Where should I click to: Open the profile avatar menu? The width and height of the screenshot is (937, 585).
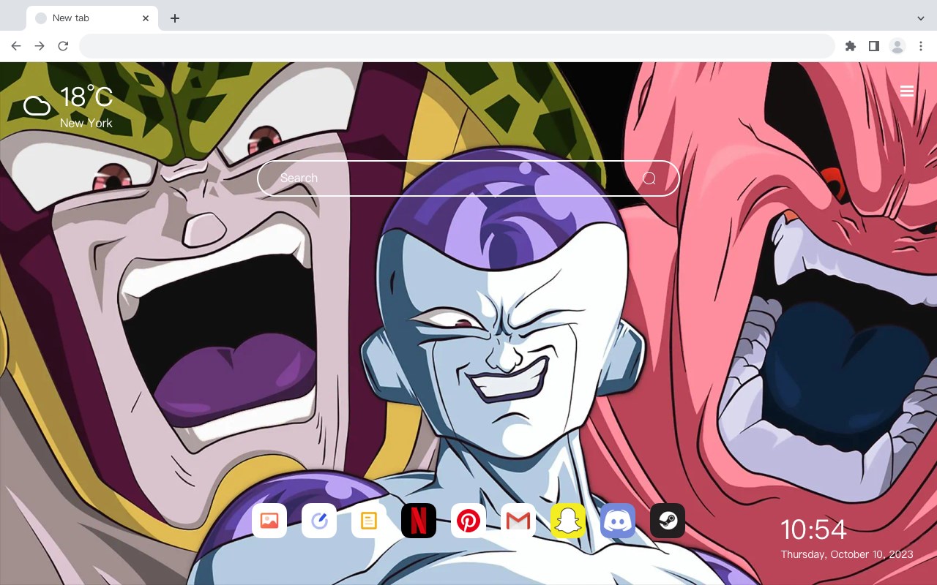(x=897, y=46)
